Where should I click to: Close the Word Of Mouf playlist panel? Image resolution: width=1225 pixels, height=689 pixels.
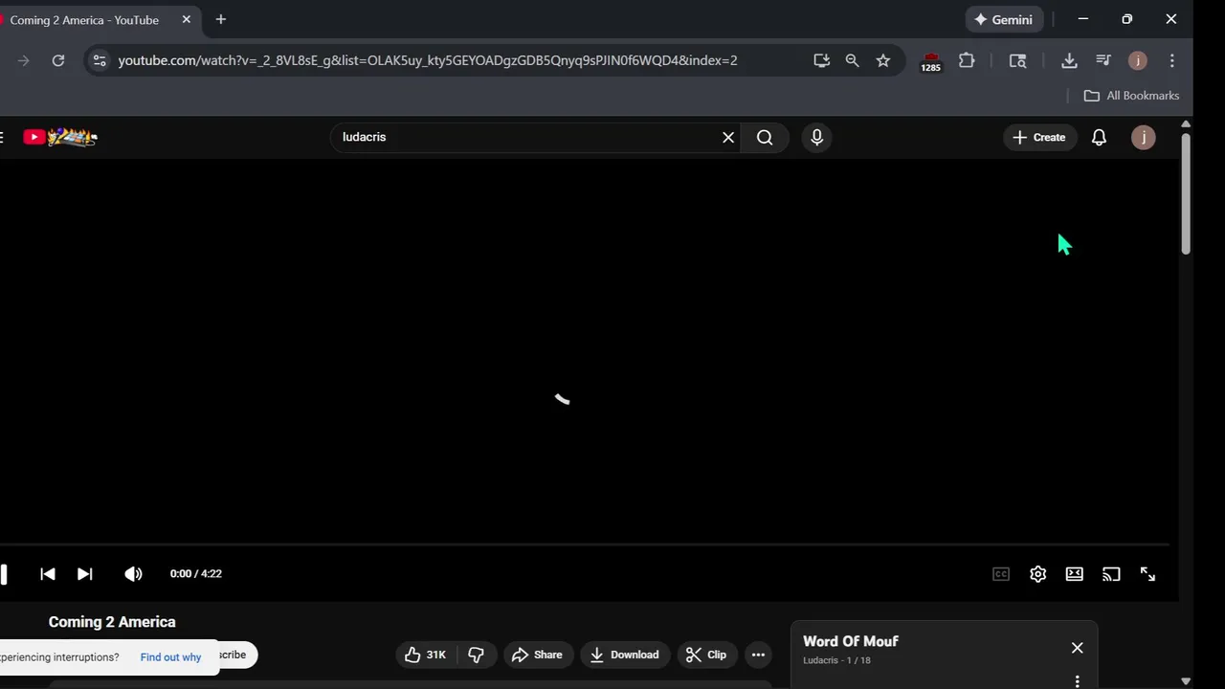pos(1077,648)
